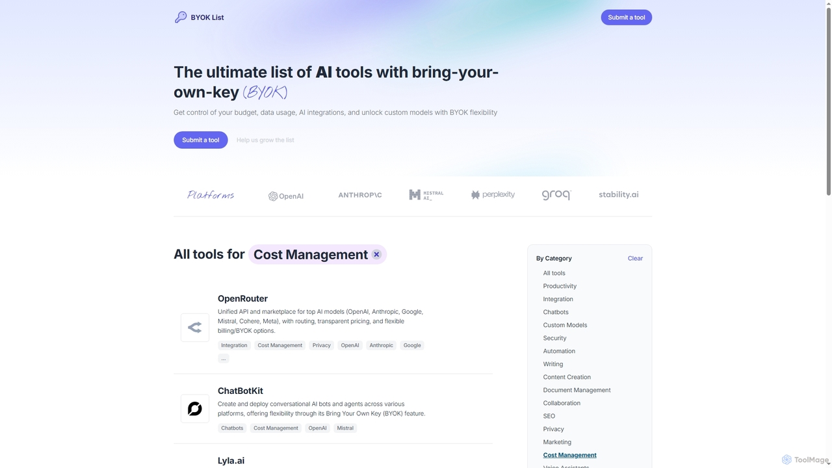The width and height of the screenshot is (832, 468).
Task: Open the ChatBotKit tool title
Action: tap(240, 391)
